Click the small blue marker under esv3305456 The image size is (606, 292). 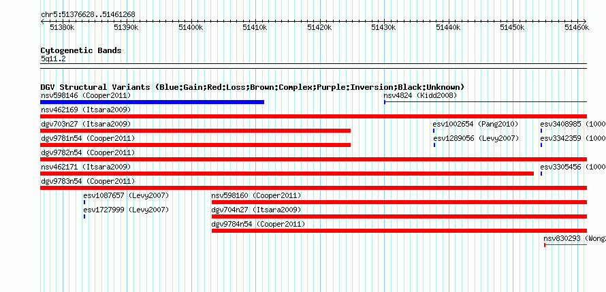[541, 174]
